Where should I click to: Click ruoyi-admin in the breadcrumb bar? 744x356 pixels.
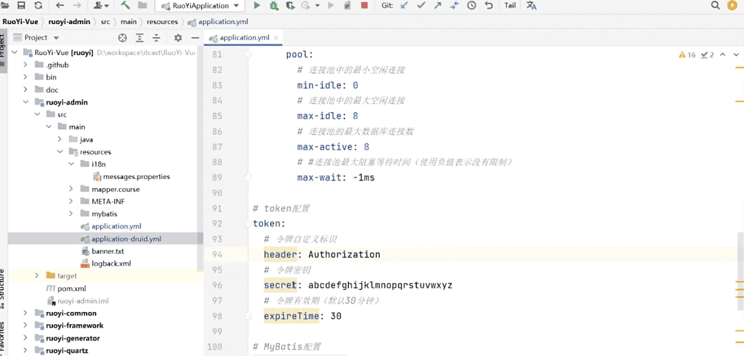[69, 21]
